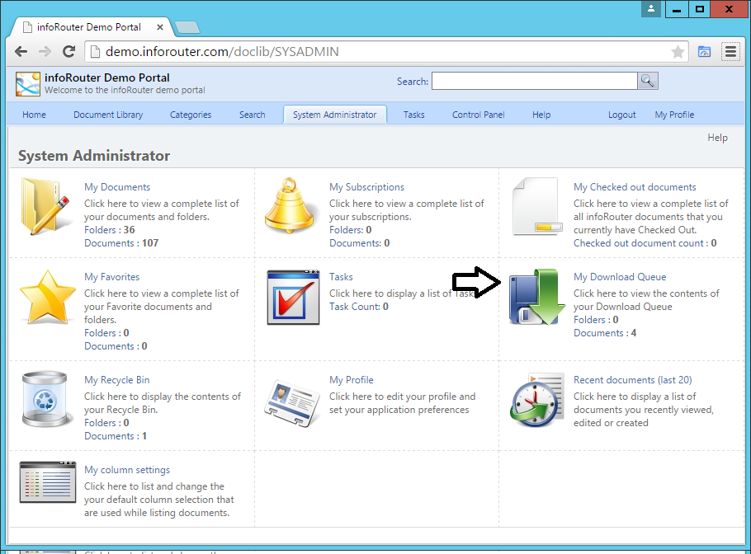Click the yellow star Favorites icon

click(47, 297)
